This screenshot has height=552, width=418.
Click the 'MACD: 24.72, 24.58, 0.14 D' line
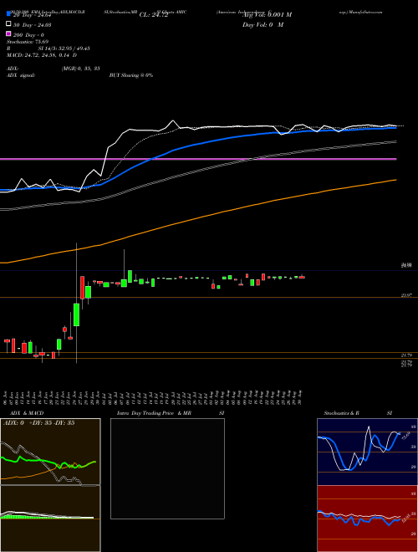click(x=42, y=55)
